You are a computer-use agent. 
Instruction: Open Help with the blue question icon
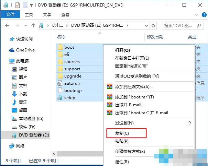point(204,14)
